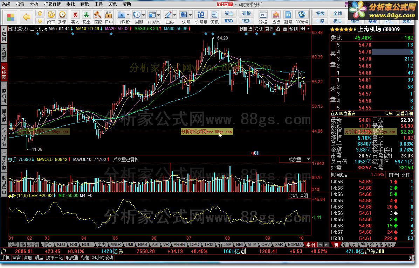Click 删自选 to remove from watchlist

(246, 29)
